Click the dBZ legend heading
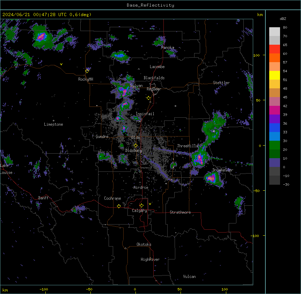This screenshot has height=294, width=301. pyautogui.click(x=283, y=19)
